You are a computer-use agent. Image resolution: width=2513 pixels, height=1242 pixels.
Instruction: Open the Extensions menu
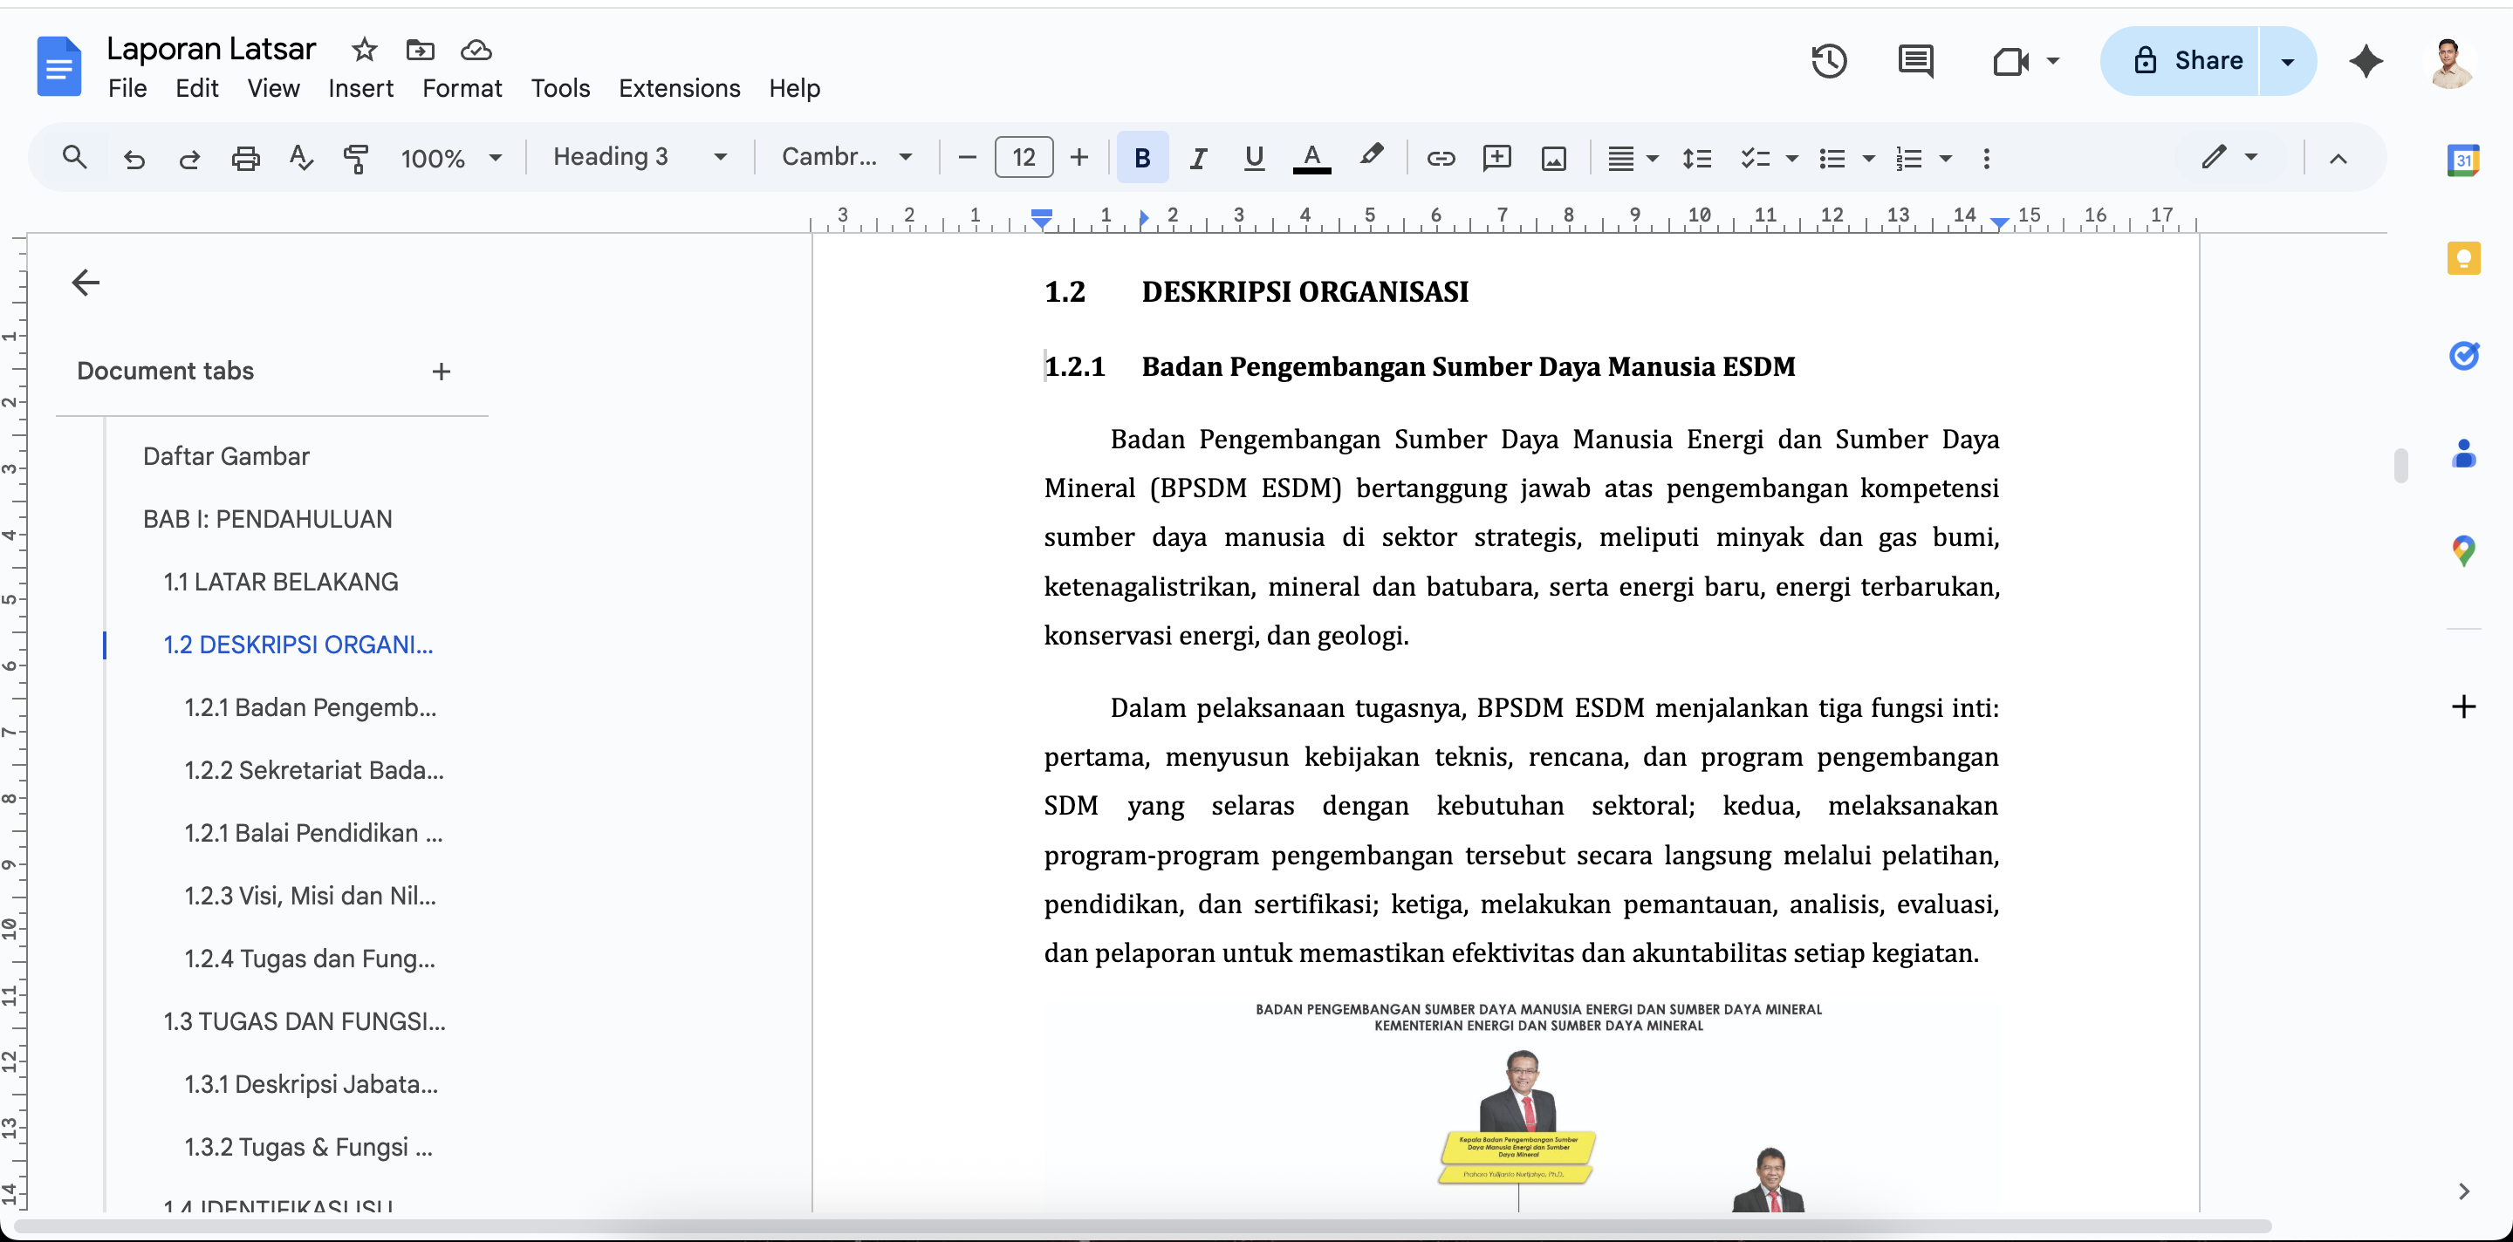click(679, 89)
